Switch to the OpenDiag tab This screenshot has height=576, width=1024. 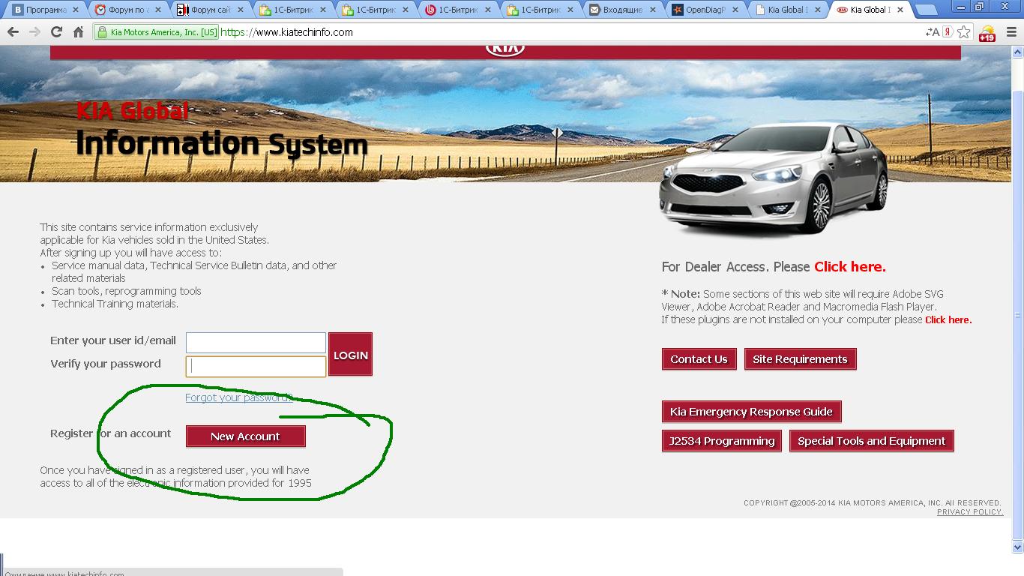705,10
